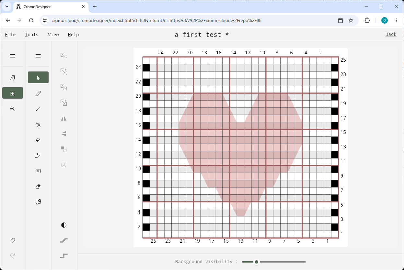Click the resize with plus icon
404x270 pixels.
[64, 103]
